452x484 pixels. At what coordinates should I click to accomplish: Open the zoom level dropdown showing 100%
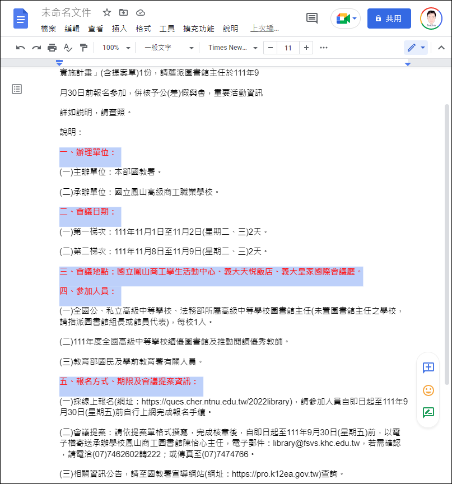click(115, 48)
